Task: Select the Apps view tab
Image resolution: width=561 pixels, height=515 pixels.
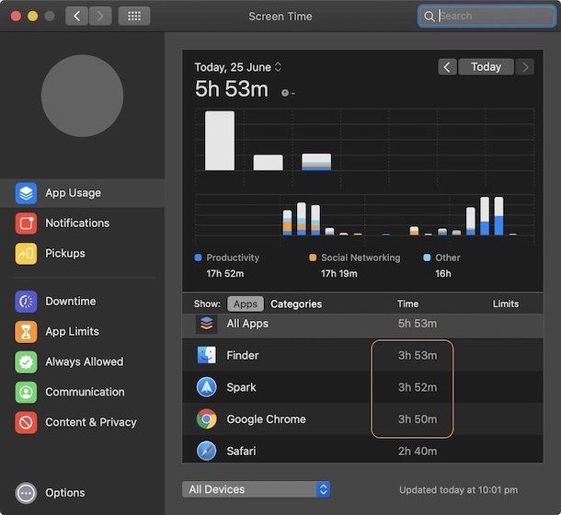Action: pos(245,304)
